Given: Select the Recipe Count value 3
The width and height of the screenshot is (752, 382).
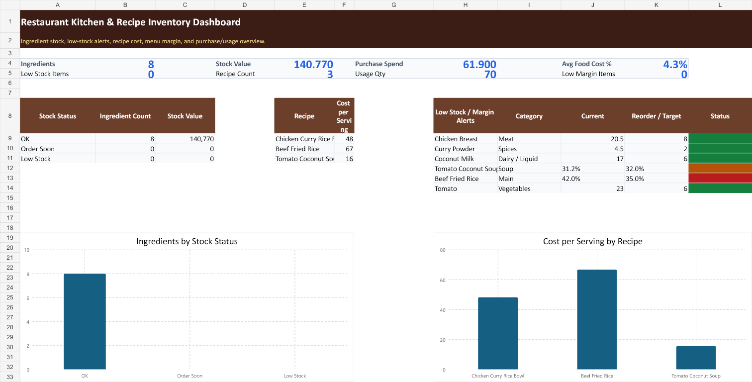Looking at the screenshot, I should [x=330, y=75].
